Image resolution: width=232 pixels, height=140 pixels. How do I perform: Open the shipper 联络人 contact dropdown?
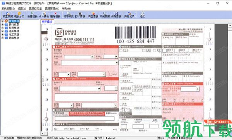pos(116,57)
